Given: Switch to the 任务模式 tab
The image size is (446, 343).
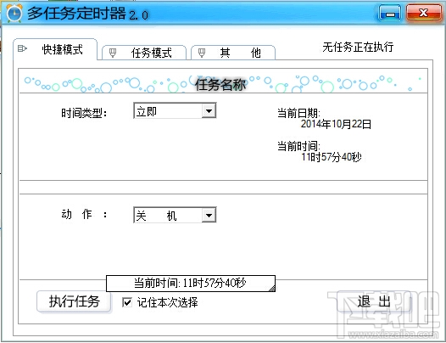Looking at the screenshot, I should point(144,53).
